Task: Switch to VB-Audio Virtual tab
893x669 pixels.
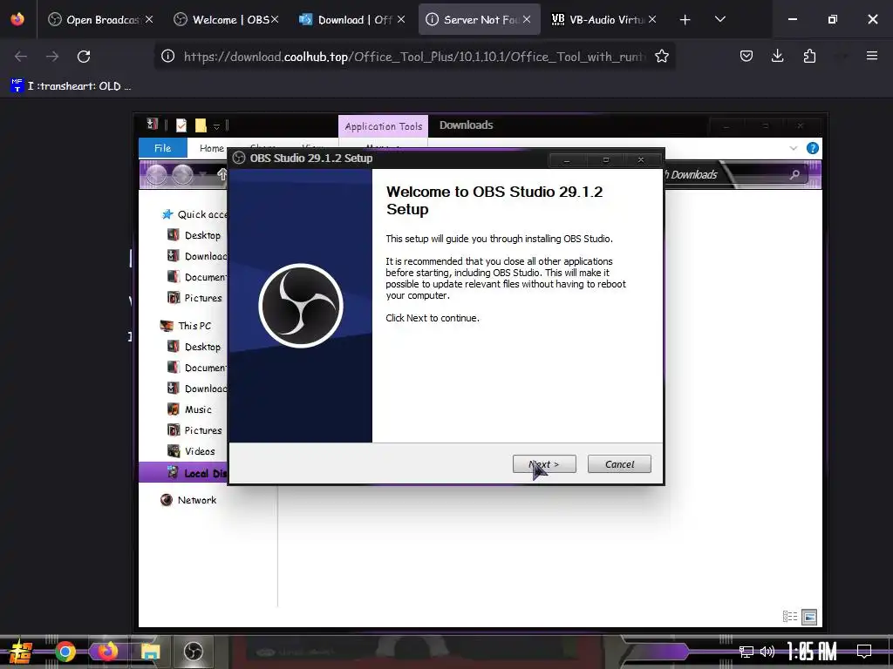Action: pyautogui.click(x=605, y=19)
